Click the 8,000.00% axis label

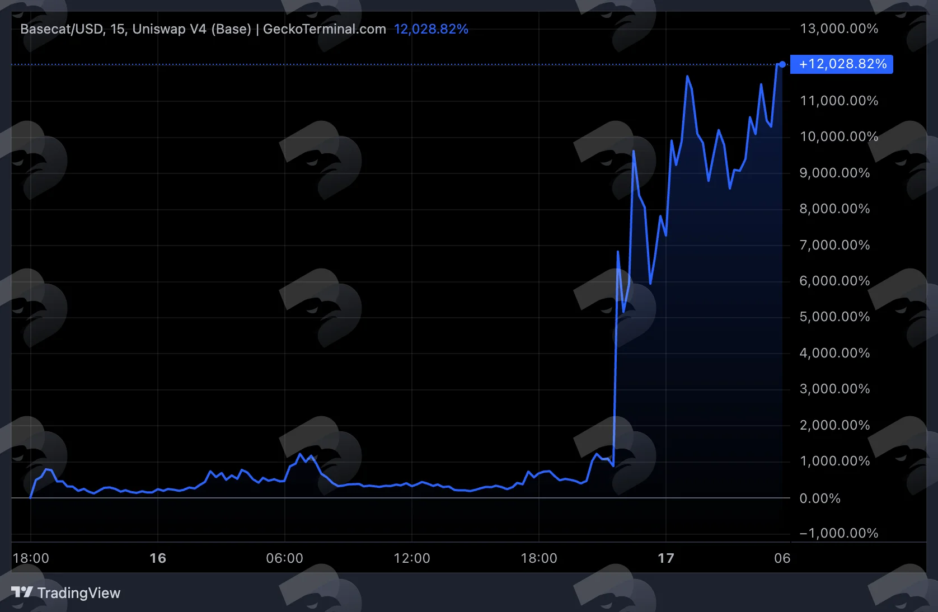[x=834, y=209]
